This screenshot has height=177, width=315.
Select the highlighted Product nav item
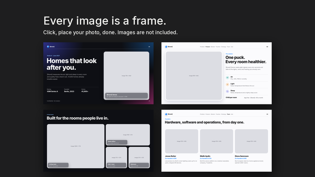208,47
